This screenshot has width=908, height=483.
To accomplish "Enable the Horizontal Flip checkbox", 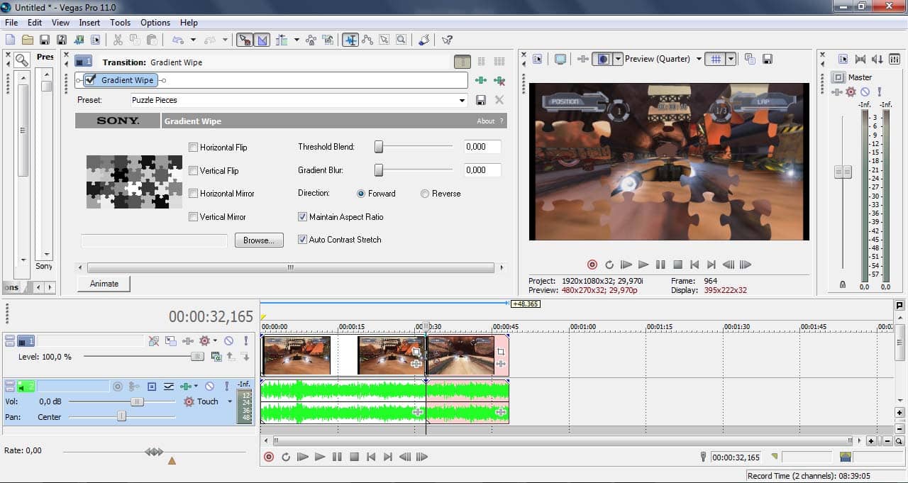I will tap(194, 148).
